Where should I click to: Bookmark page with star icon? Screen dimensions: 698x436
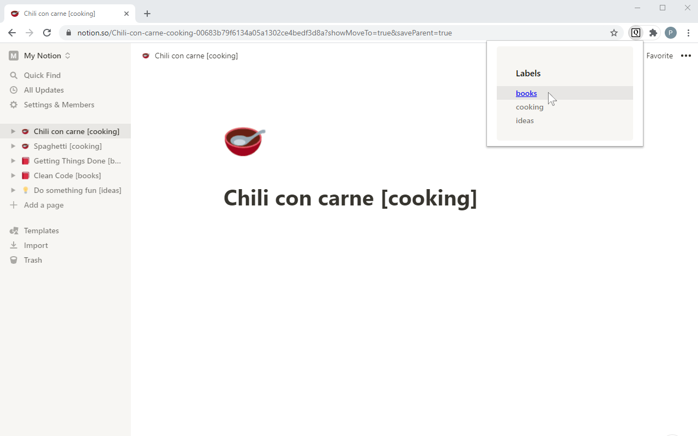click(x=614, y=33)
